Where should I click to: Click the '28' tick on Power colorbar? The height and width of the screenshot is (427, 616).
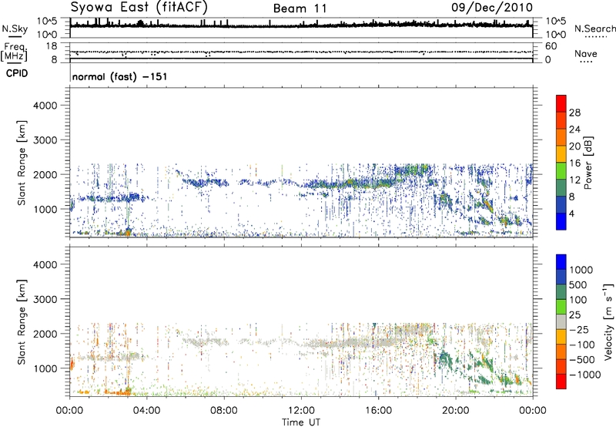[574, 113]
